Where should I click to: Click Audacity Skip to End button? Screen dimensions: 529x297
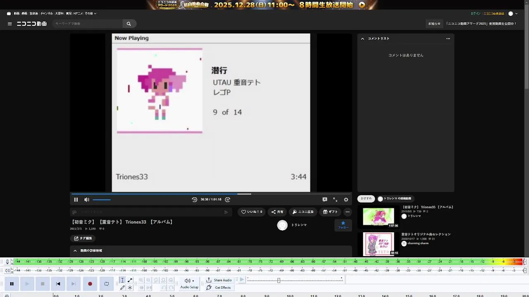tap(74, 284)
